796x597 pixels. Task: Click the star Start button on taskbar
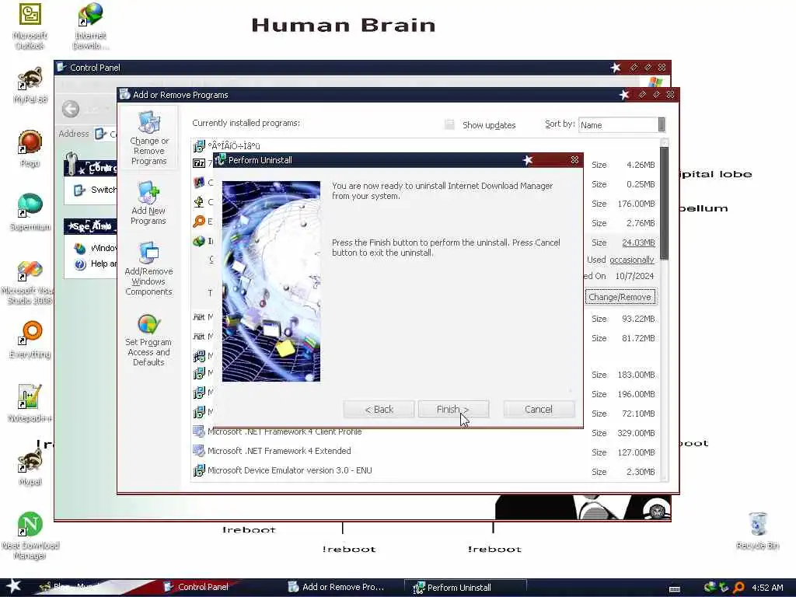14,586
